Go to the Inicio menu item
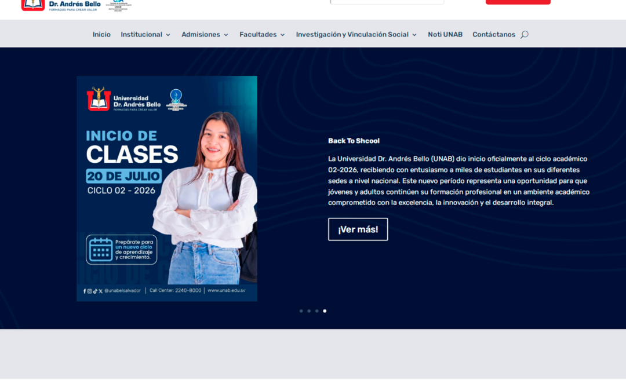Screen dimensions: 626x391 101,35
